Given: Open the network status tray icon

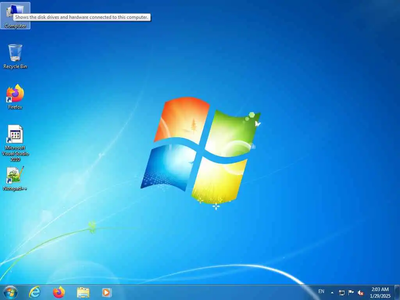Looking at the screenshot, I should (341, 293).
